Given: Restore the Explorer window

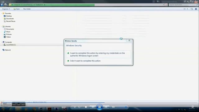Looking at the screenshot, I should [191, 1].
